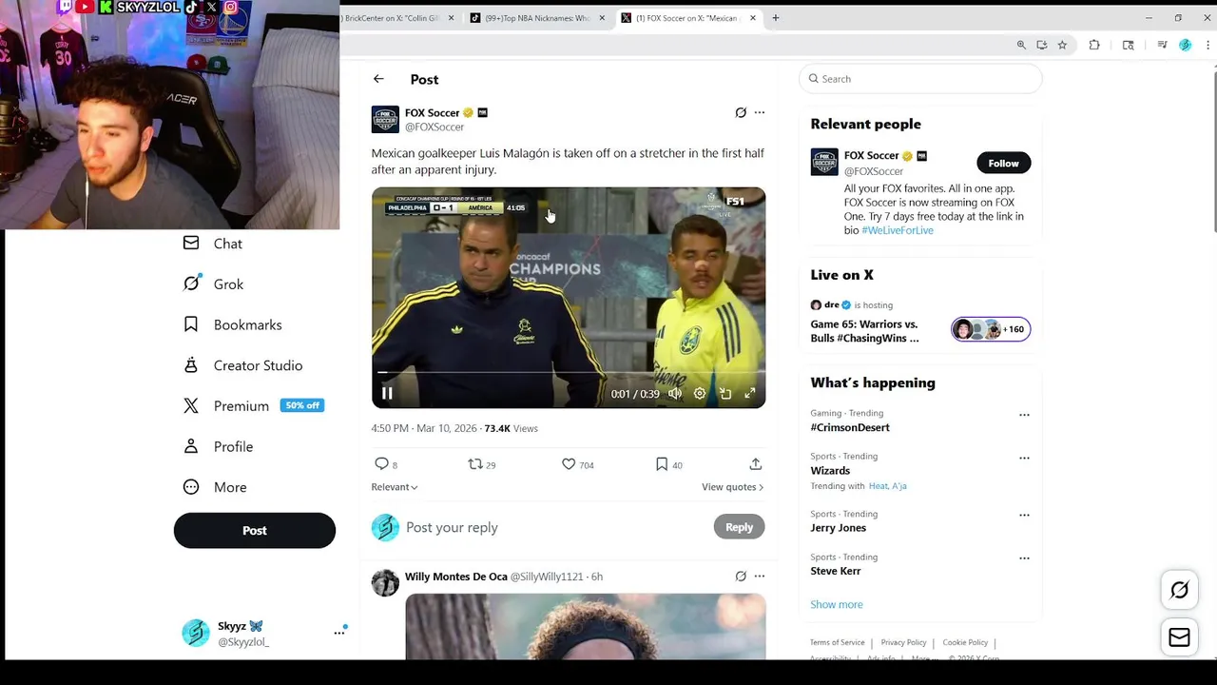Open Willy Montes De Oca's profile avatar
1217x685 pixels.
[x=385, y=583]
